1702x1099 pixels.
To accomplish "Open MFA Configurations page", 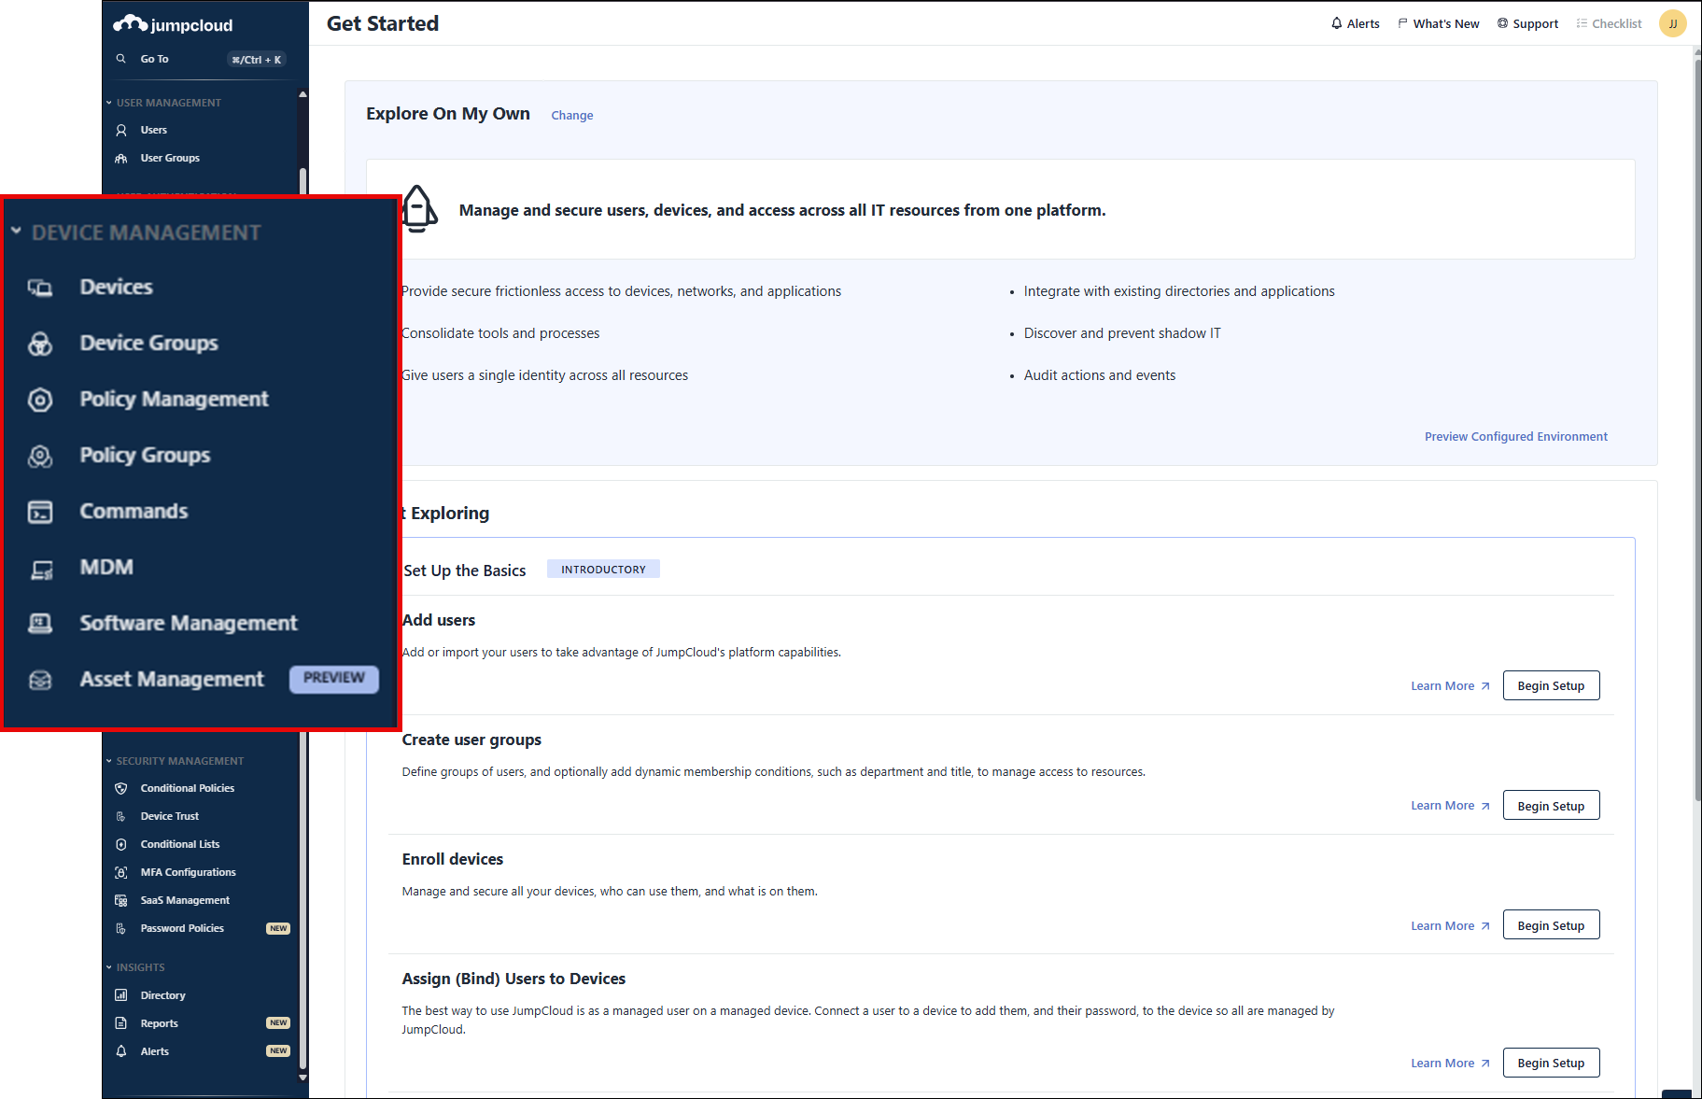I will [188, 872].
